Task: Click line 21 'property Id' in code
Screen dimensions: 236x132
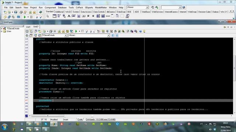Action: [x=66, y=54]
